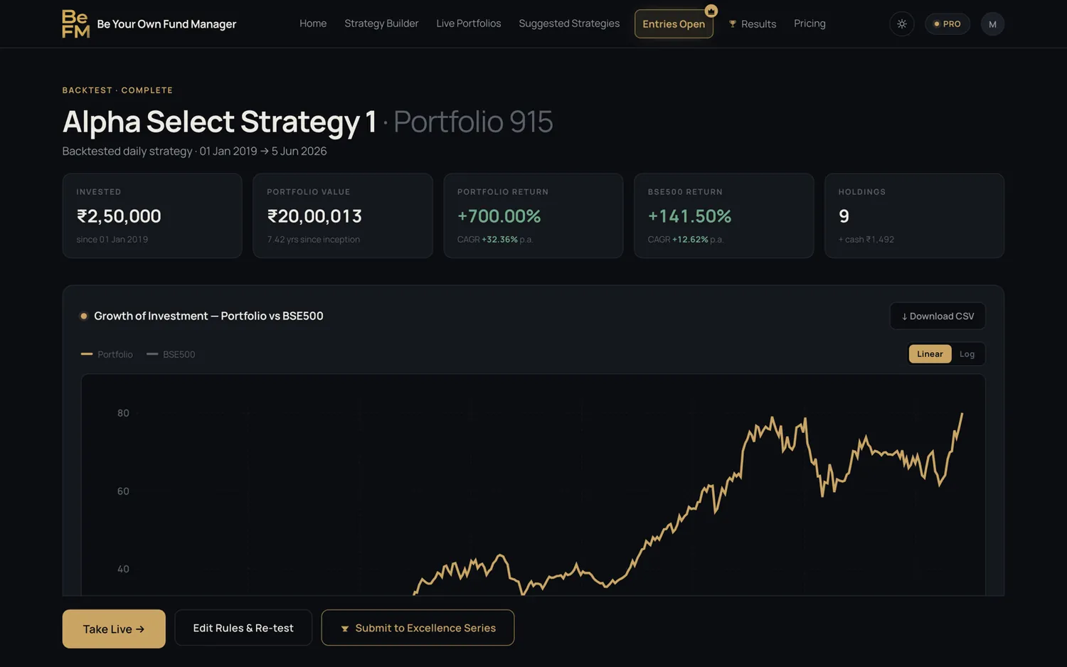Viewport: 1067px width, 667px height.
Task: Click the trophy icon beside Results
Action: (733, 24)
